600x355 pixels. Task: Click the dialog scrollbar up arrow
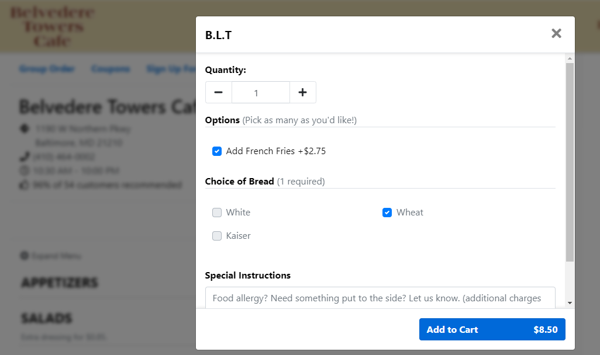pyautogui.click(x=570, y=58)
